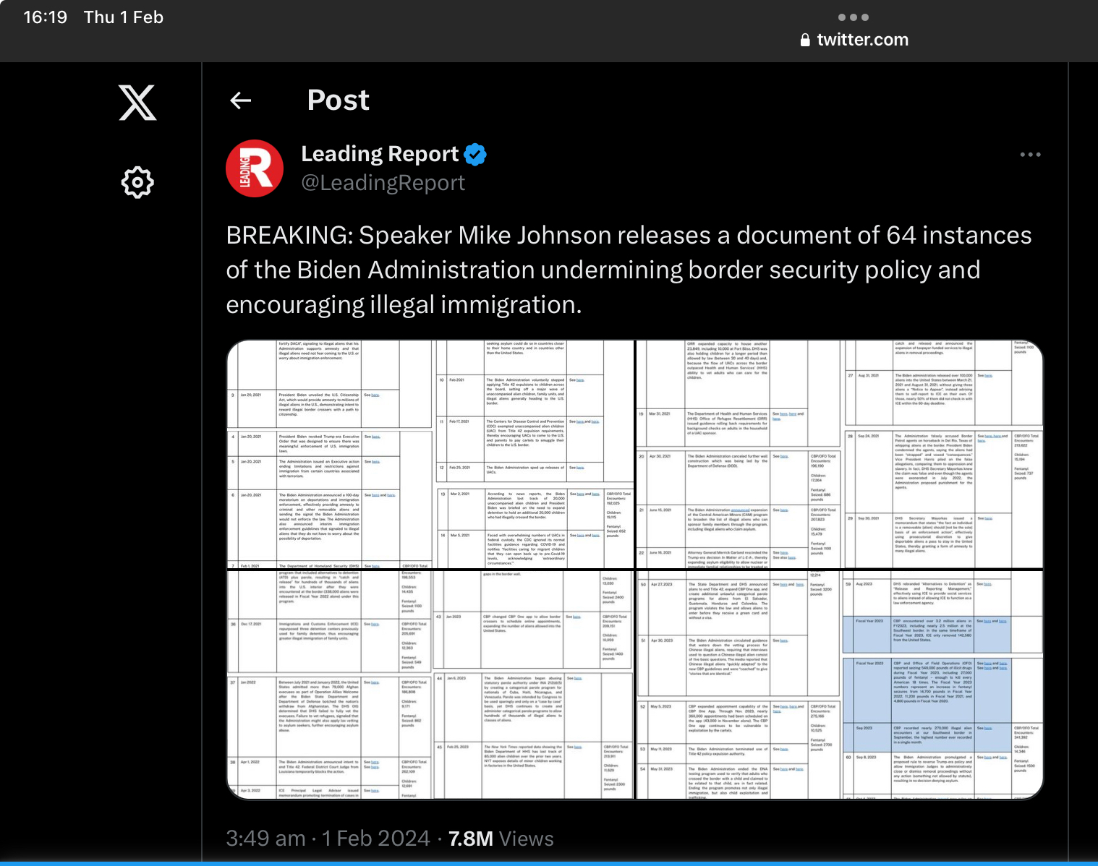Tap the BREAKING: Speaker Mike Johnson post text
Viewport: 1098px width, 866px height.
pyautogui.click(x=629, y=270)
